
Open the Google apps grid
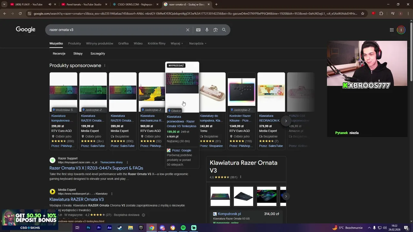(391, 30)
